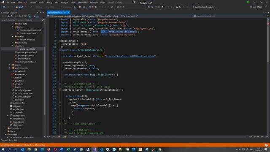The image size is (270, 152).
Task: Select karma.conf.js in Solution Explorer
Action: tap(21, 74)
